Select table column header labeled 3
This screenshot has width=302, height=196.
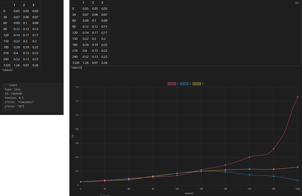coord(102,3)
